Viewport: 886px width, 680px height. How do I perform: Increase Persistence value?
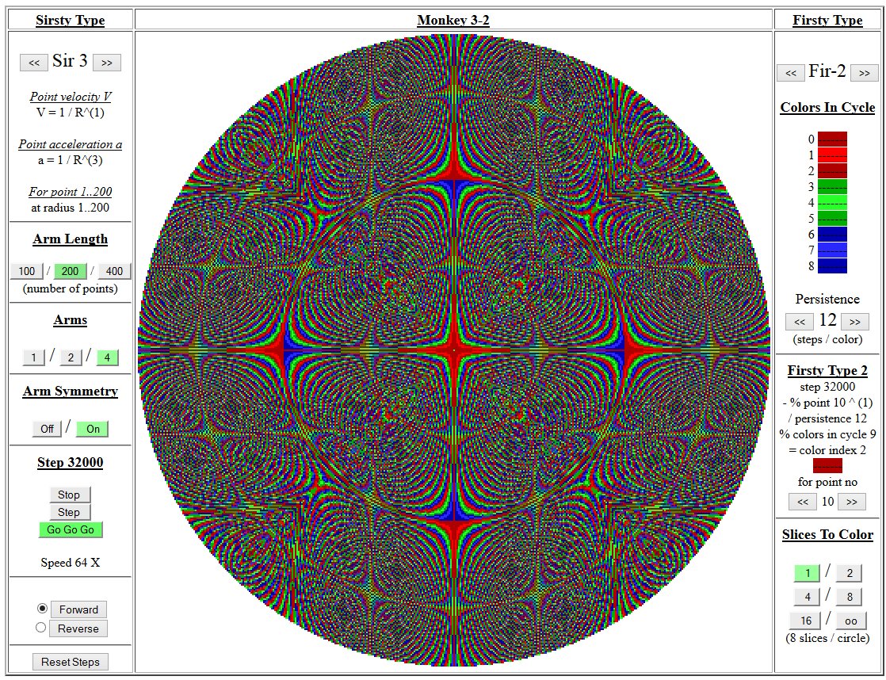click(x=855, y=322)
